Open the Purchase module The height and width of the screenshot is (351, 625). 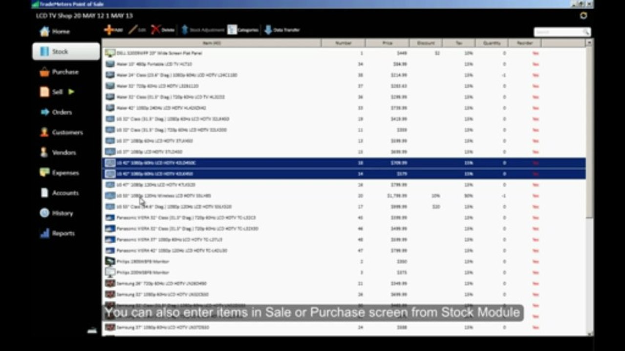click(x=59, y=72)
